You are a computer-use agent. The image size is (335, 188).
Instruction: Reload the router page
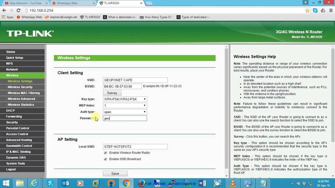click(x=18, y=10)
